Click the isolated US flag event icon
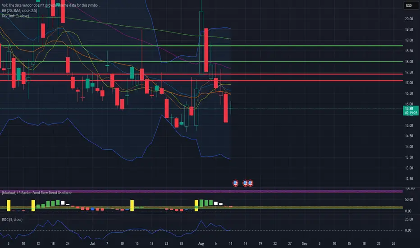The height and width of the screenshot is (248, 420). 235,183
